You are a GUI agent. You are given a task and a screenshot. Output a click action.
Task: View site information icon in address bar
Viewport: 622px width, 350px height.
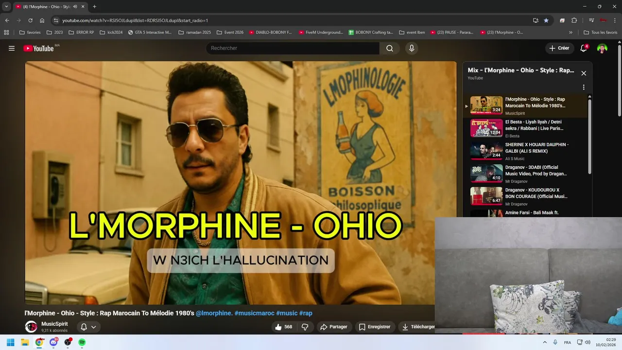(56, 20)
